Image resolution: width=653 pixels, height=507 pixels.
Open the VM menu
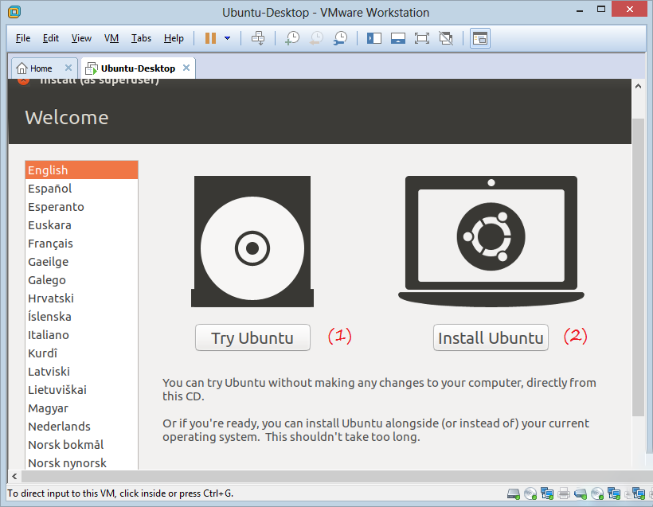[111, 38]
